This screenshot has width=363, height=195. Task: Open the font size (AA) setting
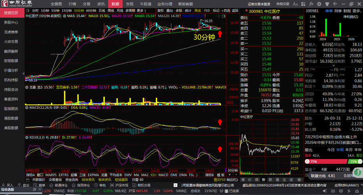pos(295,4)
